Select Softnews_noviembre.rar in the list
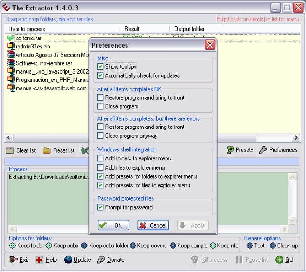This screenshot has width=306, height=272. coord(44,63)
